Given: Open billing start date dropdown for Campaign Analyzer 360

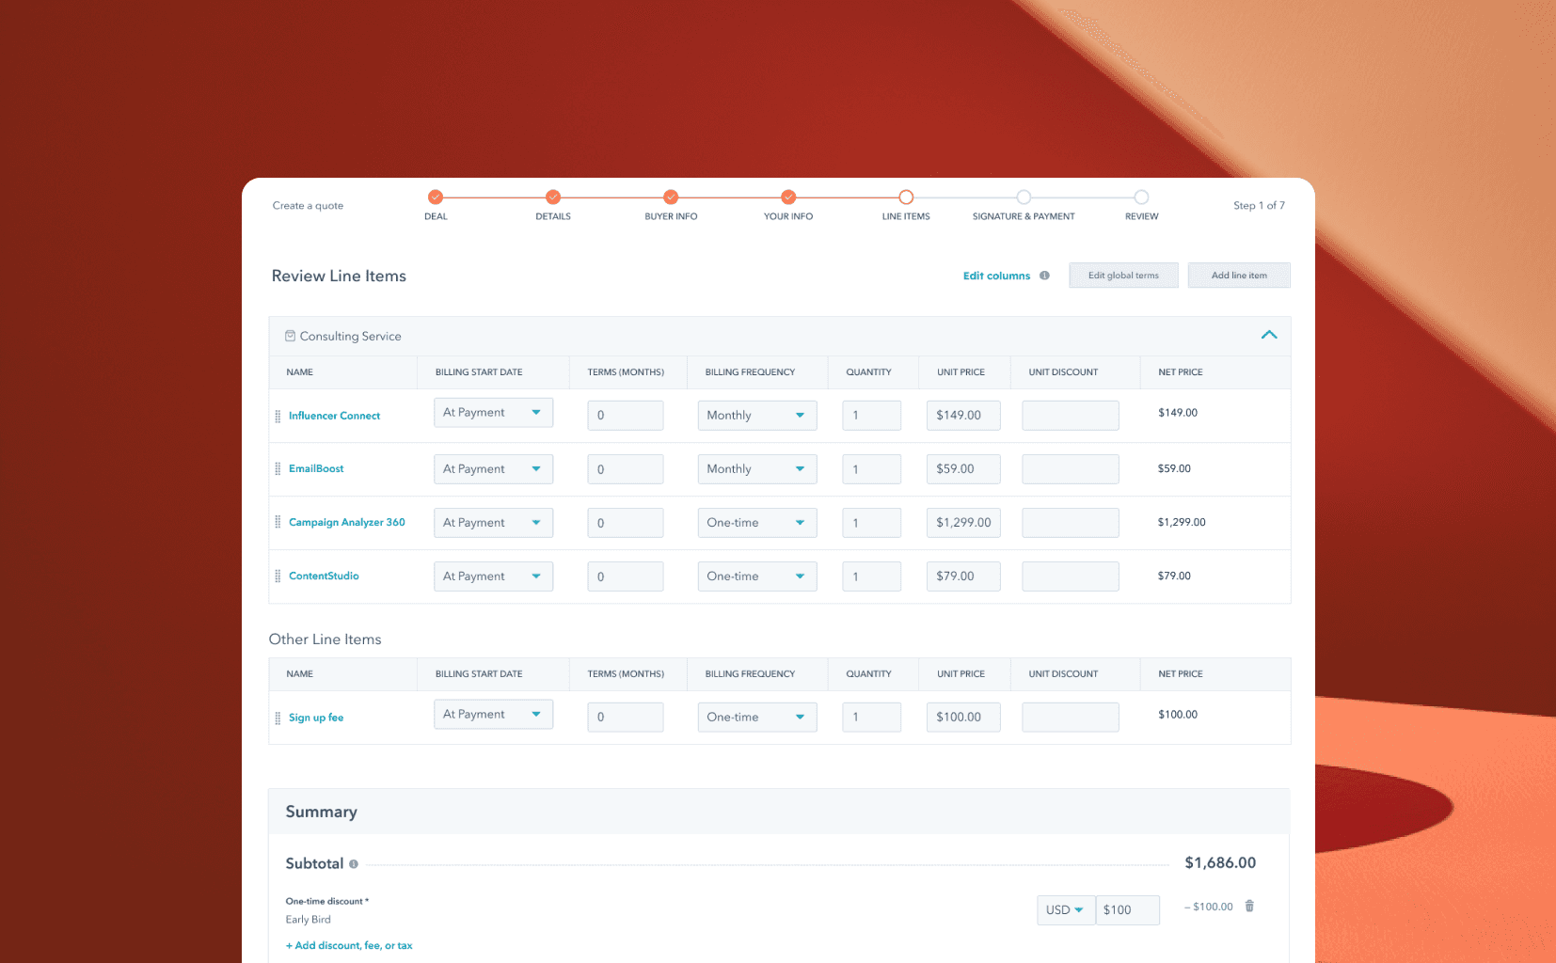Looking at the screenshot, I should 493,522.
